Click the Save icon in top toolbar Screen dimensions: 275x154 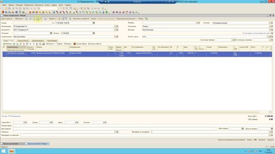click(9, 9)
